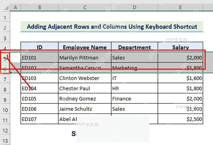Click the Finance department cell
Image resolution: width=213 pixels, height=145 pixels.
coord(135,99)
